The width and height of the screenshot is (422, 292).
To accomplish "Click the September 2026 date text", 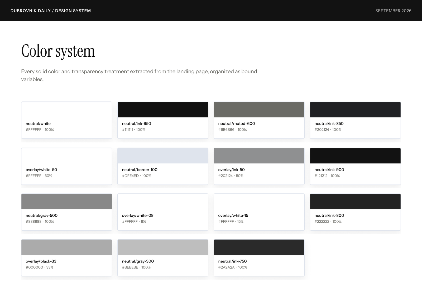I will [x=393, y=11].
